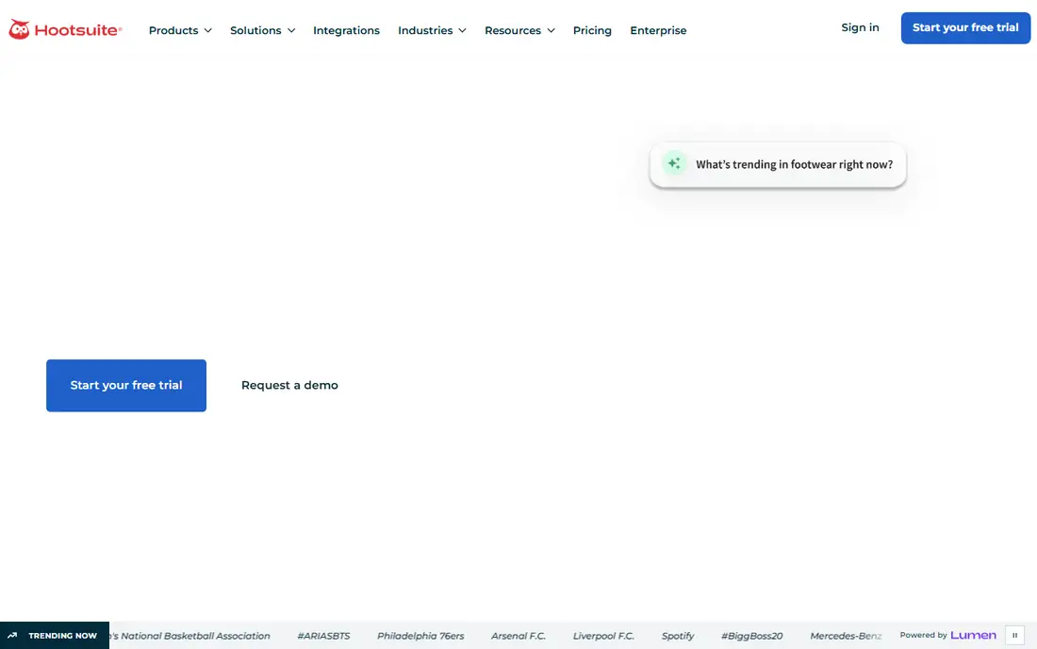Click Sign in
The image size is (1037, 649).
pyautogui.click(x=860, y=27)
